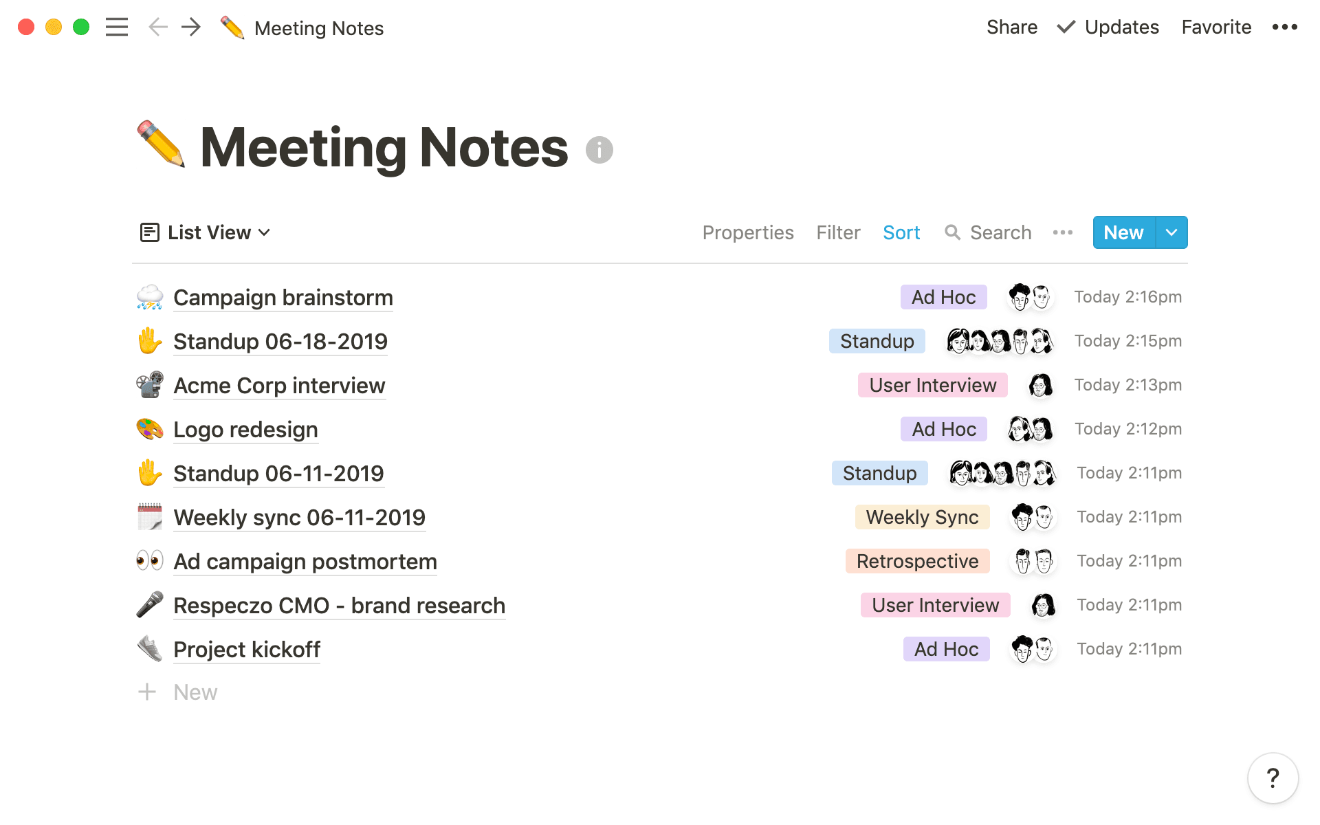Click the back navigation chevron

(157, 27)
